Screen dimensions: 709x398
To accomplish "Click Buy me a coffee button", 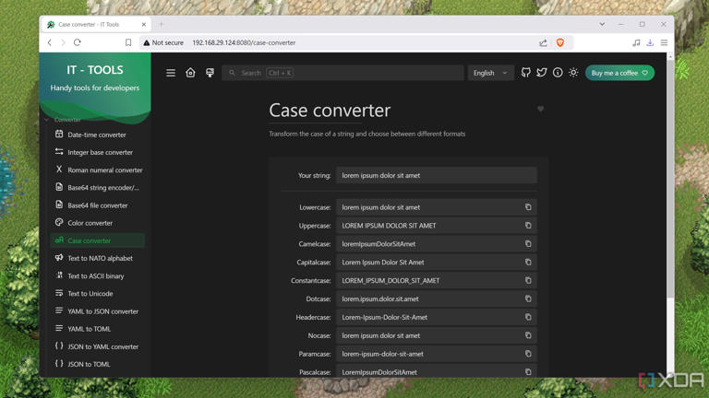I will 619,73.
